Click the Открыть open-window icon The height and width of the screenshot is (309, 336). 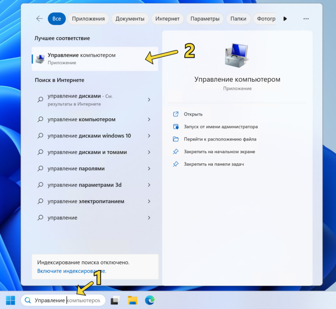point(176,114)
